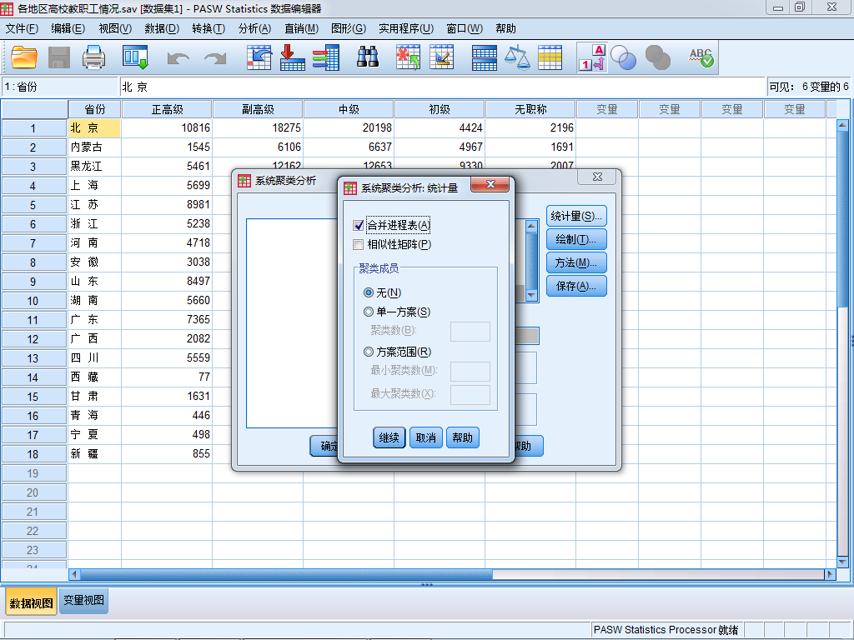This screenshot has width=854, height=640.
Task: Click the cell editor showing 北 京
Action: click(442, 87)
